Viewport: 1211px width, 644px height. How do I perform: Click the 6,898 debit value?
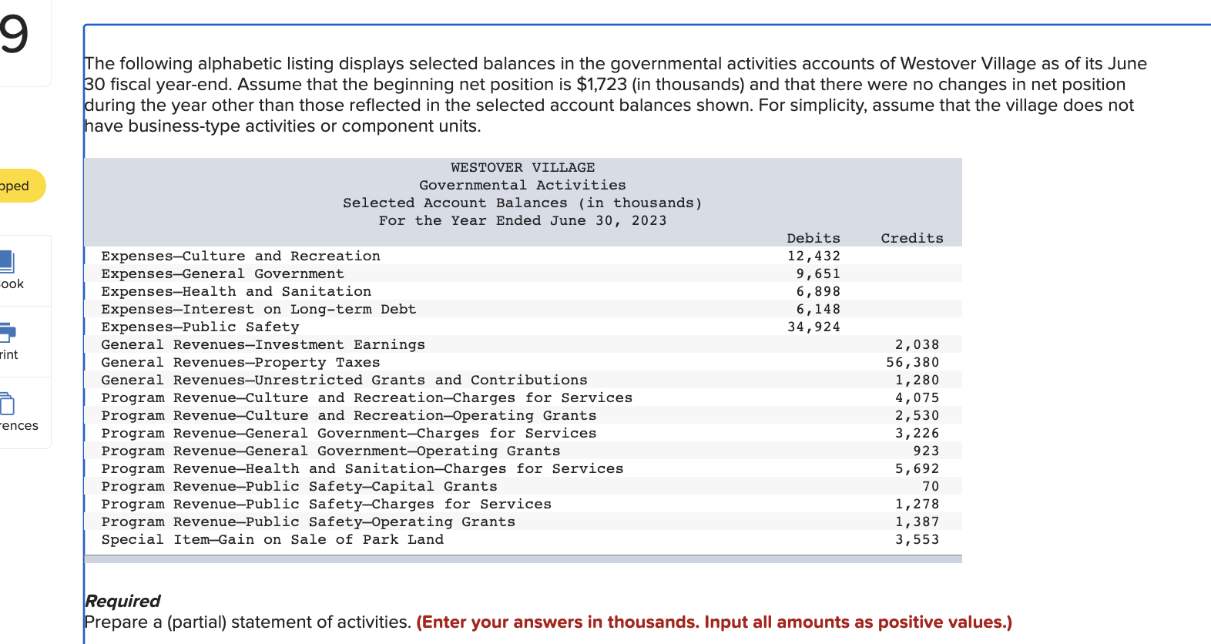coord(818,291)
